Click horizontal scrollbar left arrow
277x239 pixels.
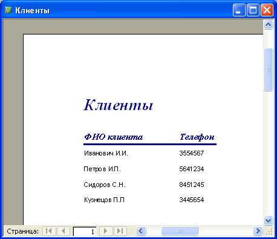coord(141,231)
